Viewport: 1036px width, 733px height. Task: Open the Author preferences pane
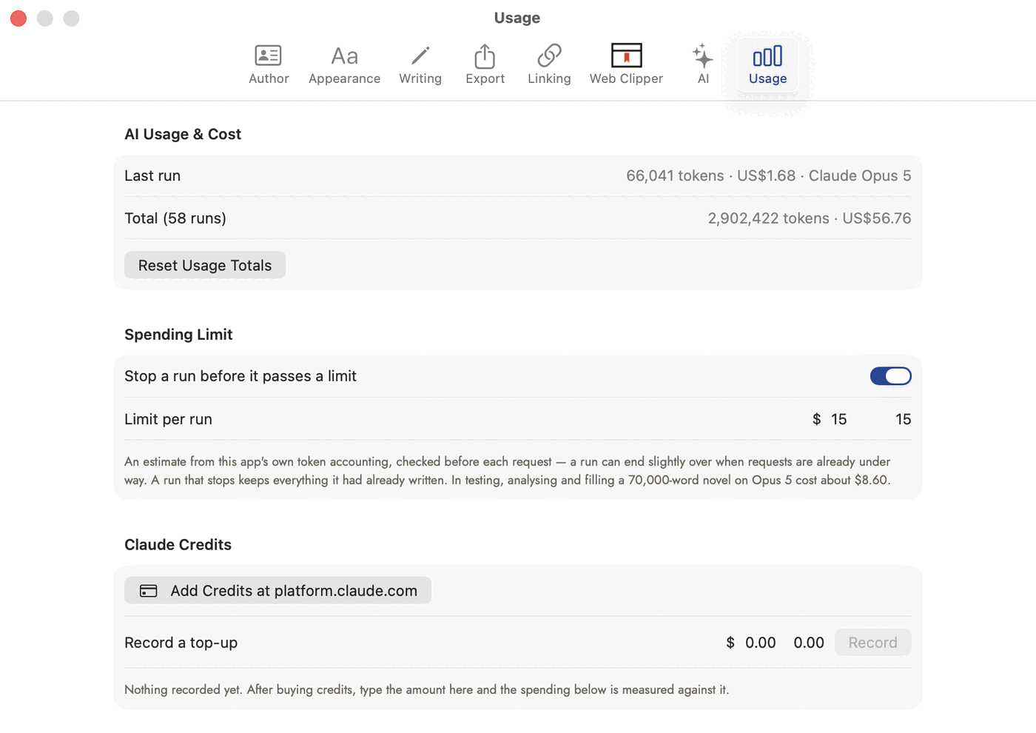268,65
